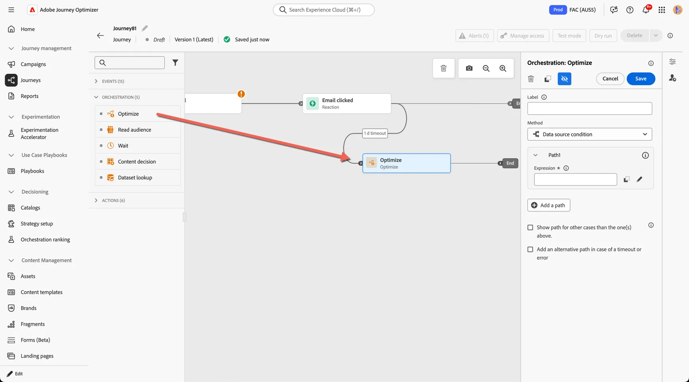Copy the Path1 expression
The height and width of the screenshot is (382, 689).
tap(626, 179)
